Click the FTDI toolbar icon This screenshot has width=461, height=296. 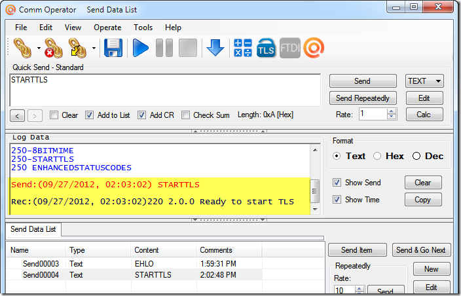click(290, 48)
